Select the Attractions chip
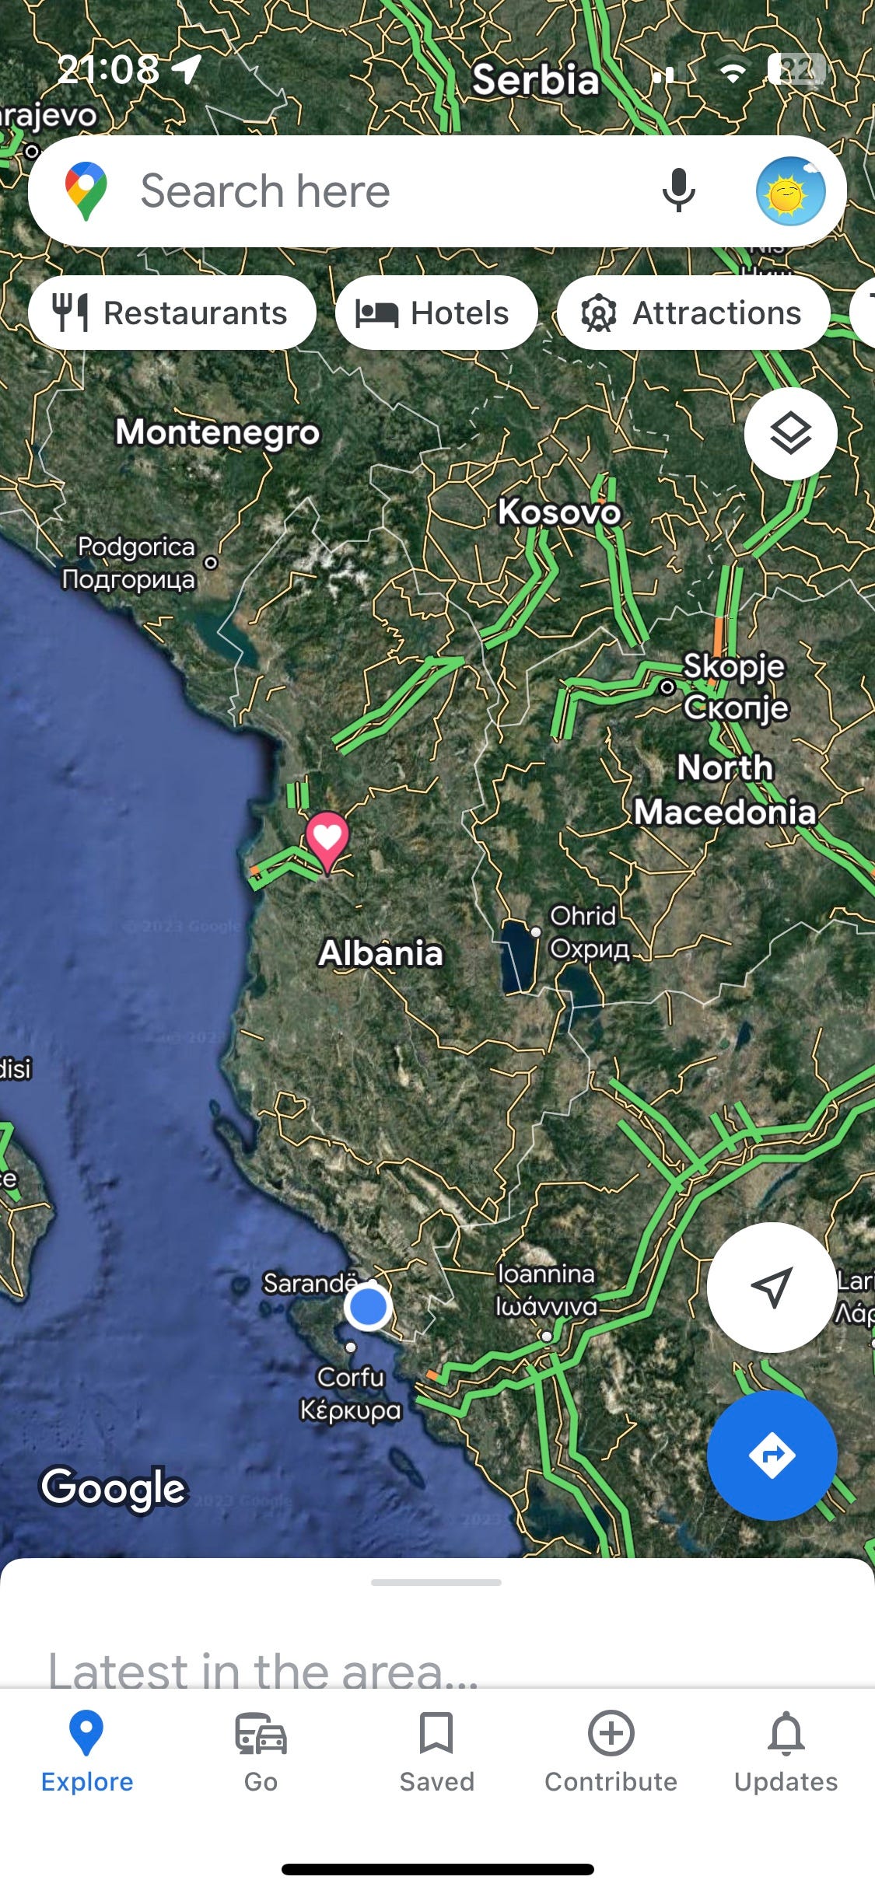This screenshot has height=1894, width=875. (694, 313)
